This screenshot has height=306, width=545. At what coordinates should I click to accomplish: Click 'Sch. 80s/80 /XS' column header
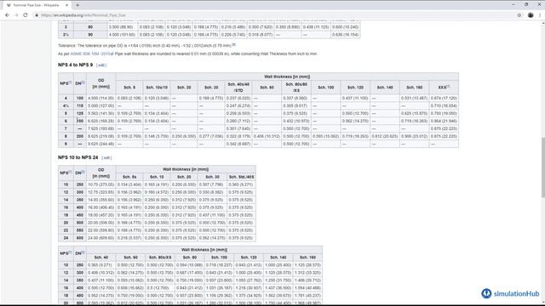tap(296, 88)
